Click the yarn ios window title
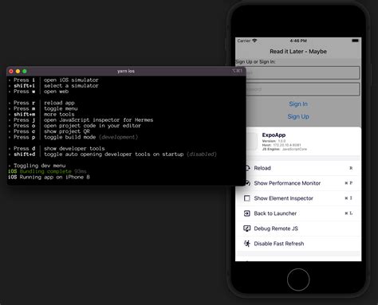 point(126,71)
